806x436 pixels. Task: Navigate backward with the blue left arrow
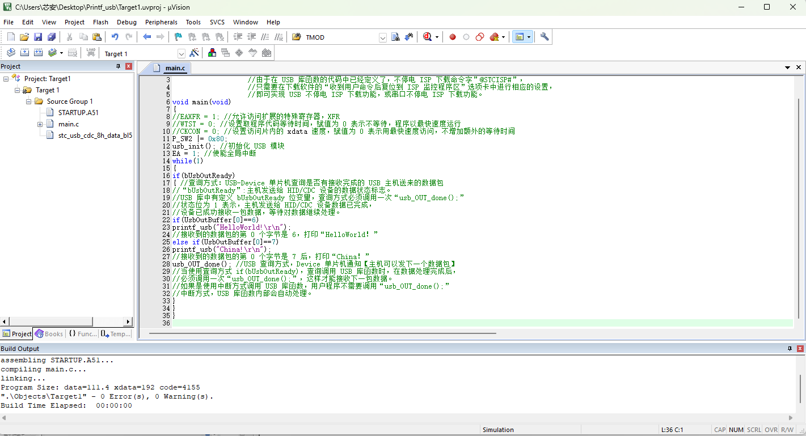pyautogui.click(x=147, y=37)
